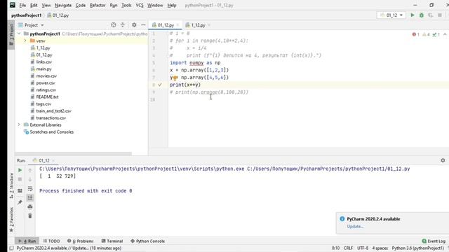
Task: Clear all Run console output with the trash icon
Action: click(30, 216)
